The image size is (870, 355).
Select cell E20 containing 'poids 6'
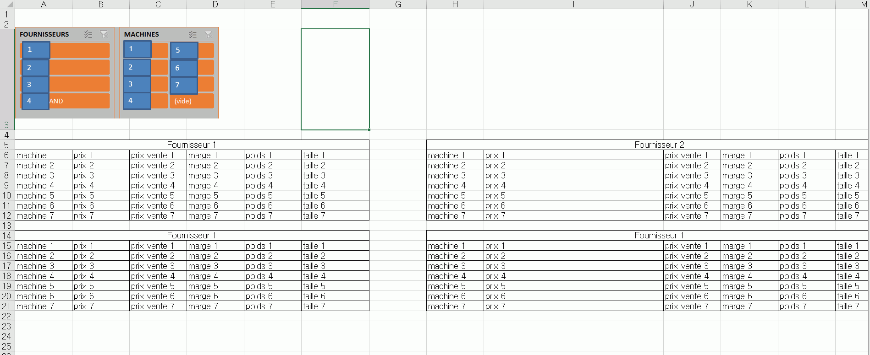pyautogui.click(x=273, y=296)
